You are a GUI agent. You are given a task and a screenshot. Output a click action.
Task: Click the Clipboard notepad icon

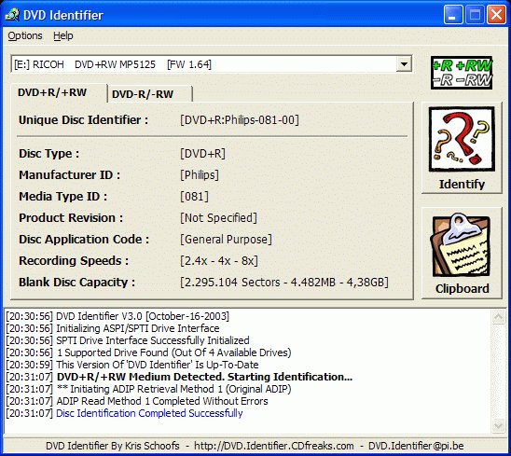pyautogui.click(x=462, y=245)
